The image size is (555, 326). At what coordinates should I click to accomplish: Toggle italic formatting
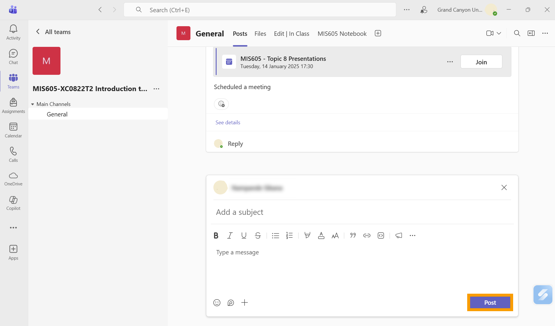pyautogui.click(x=230, y=235)
